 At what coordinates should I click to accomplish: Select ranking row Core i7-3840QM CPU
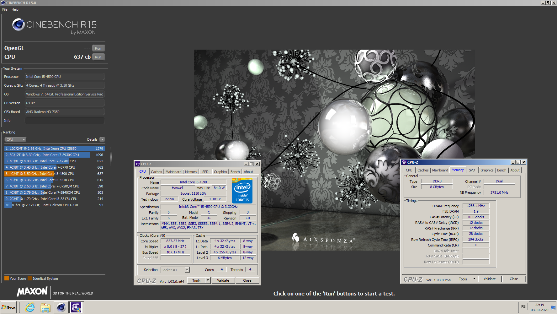tap(54, 192)
